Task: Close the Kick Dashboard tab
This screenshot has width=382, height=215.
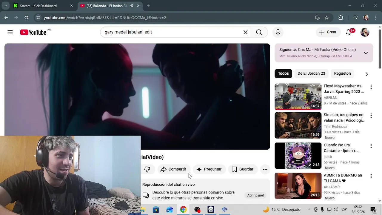Action: pos(71,6)
